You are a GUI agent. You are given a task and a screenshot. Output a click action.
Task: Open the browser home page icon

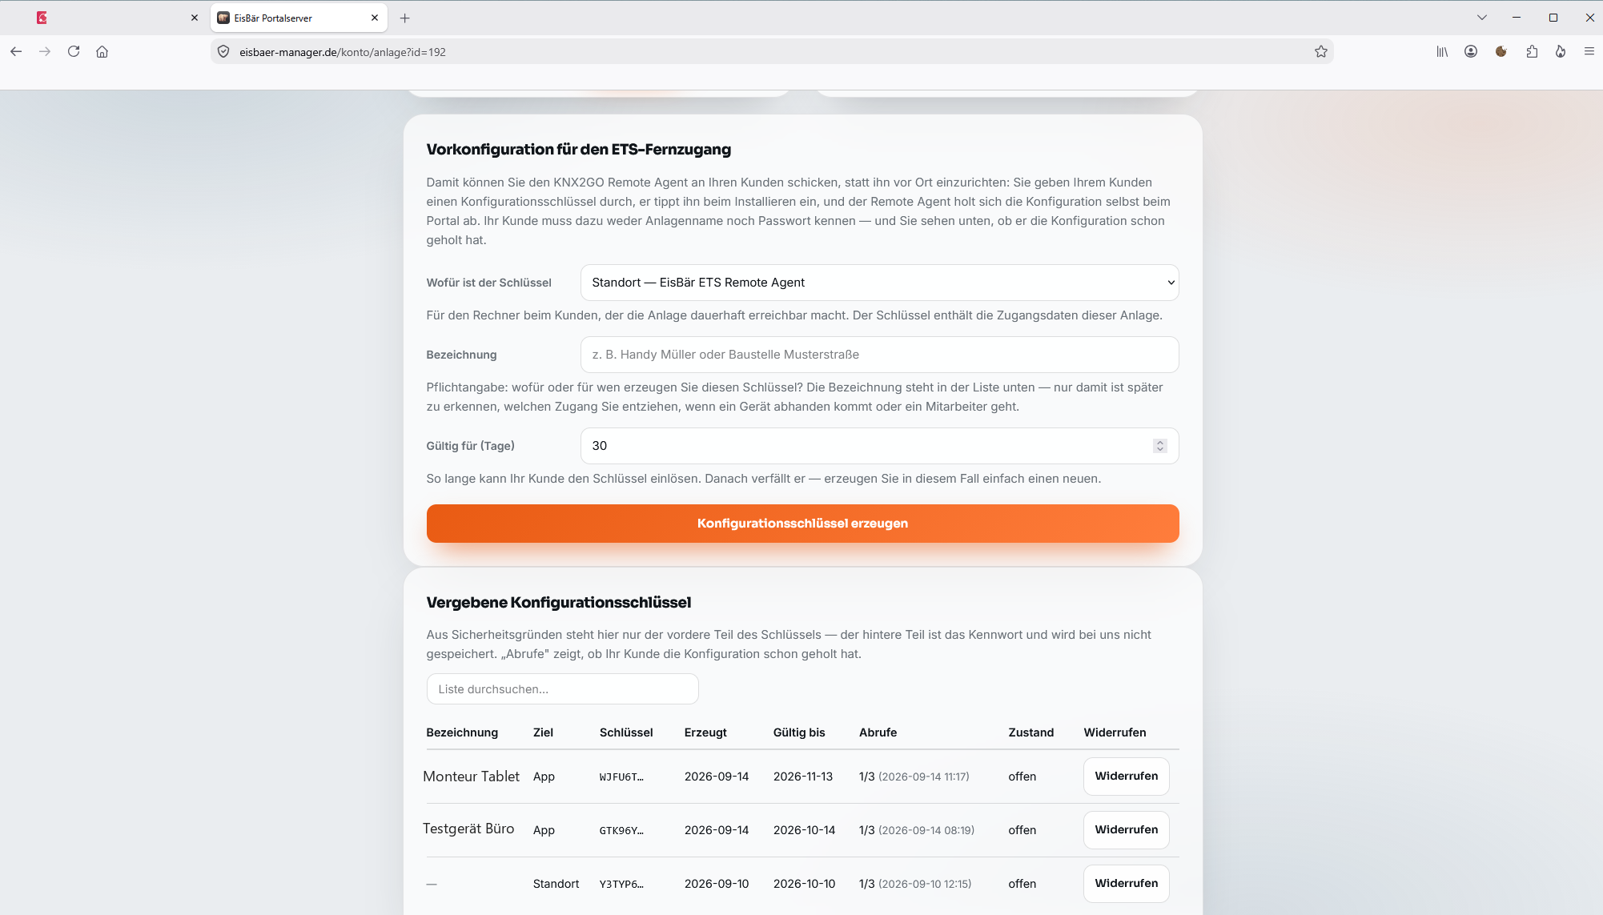[x=102, y=51]
